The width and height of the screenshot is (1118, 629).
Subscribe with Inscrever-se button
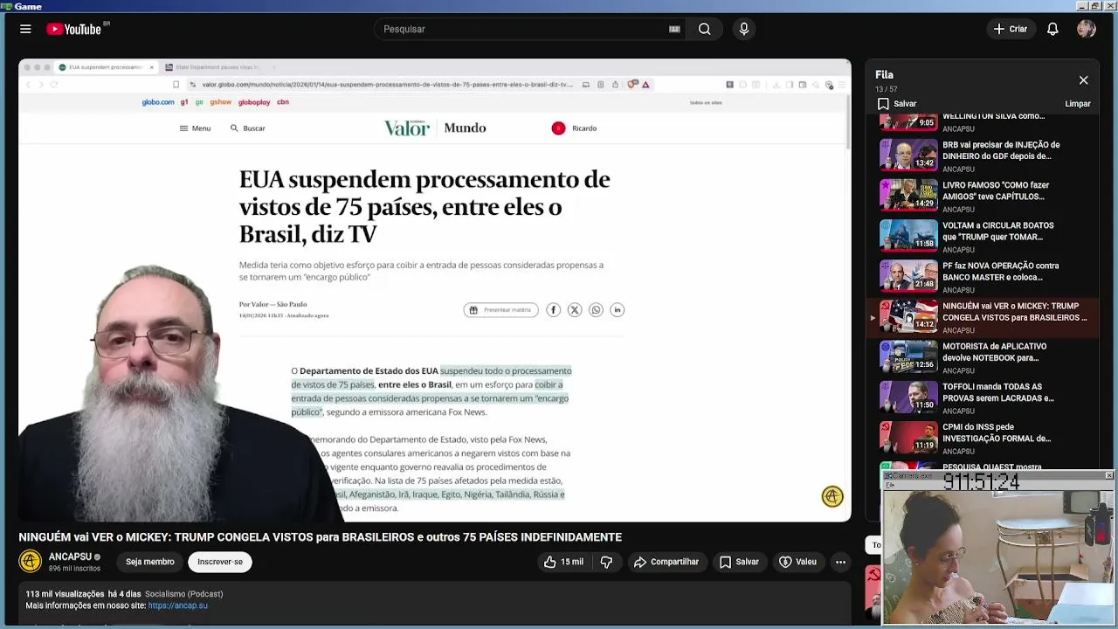220,562
